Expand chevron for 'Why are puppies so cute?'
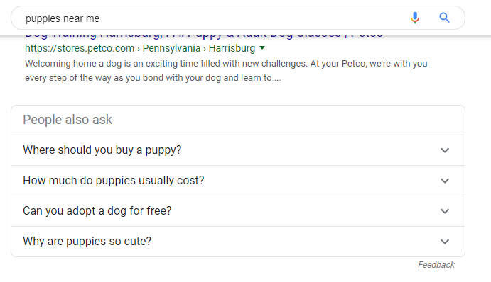The width and height of the screenshot is (491, 282). [x=445, y=242]
